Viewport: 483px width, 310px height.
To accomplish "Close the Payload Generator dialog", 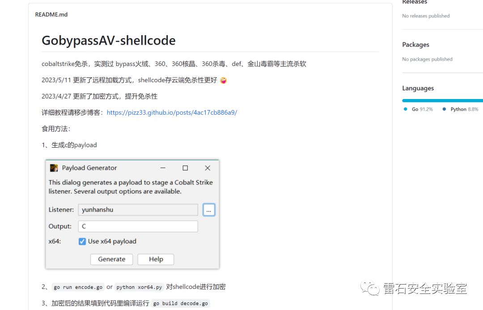I will click(208, 168).
